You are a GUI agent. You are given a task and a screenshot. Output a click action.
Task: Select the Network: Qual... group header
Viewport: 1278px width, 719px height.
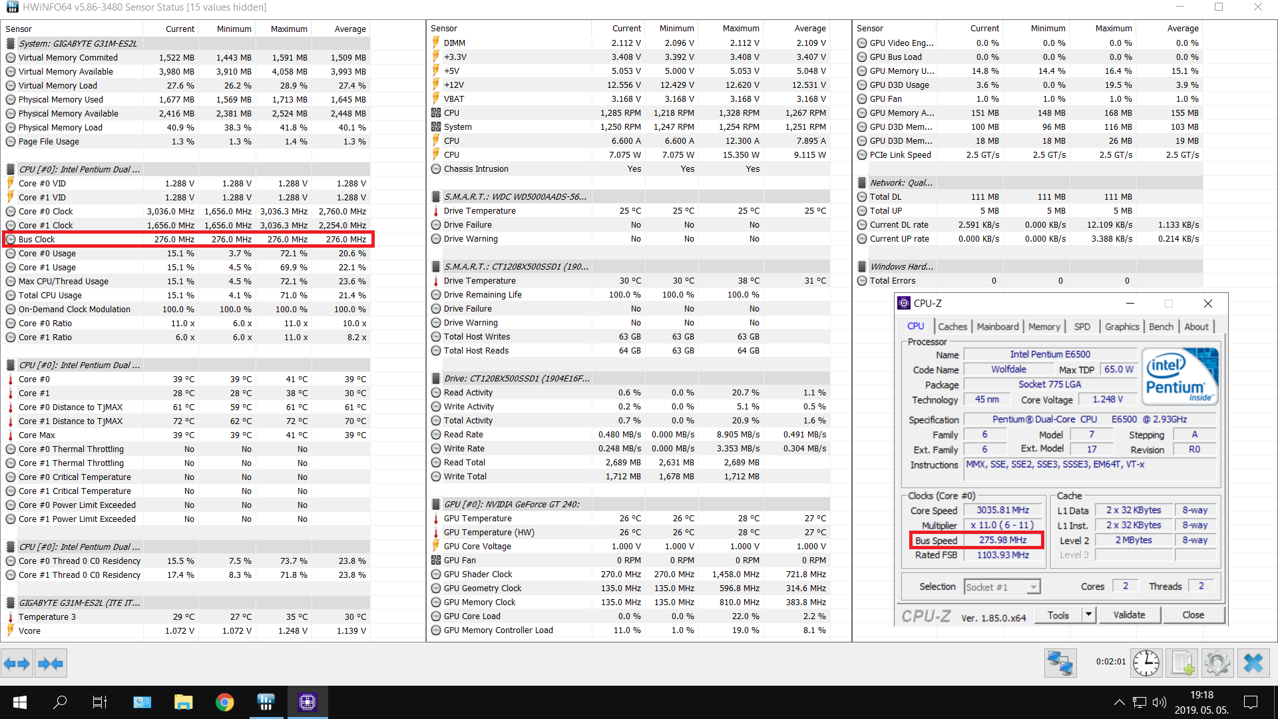(x=1028, y=183)
